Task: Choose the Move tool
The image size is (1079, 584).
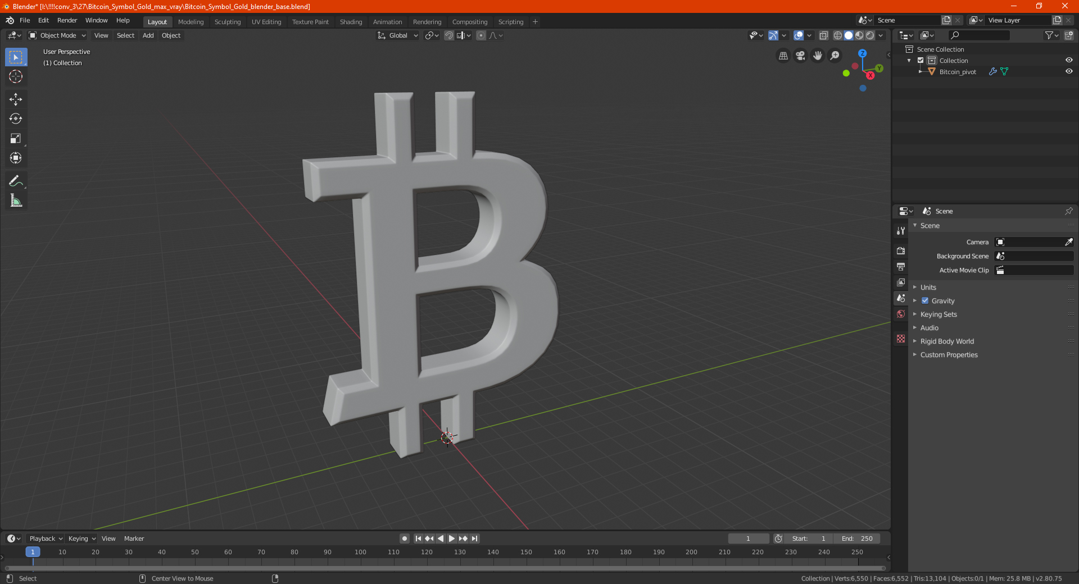Action: point(16,99)
